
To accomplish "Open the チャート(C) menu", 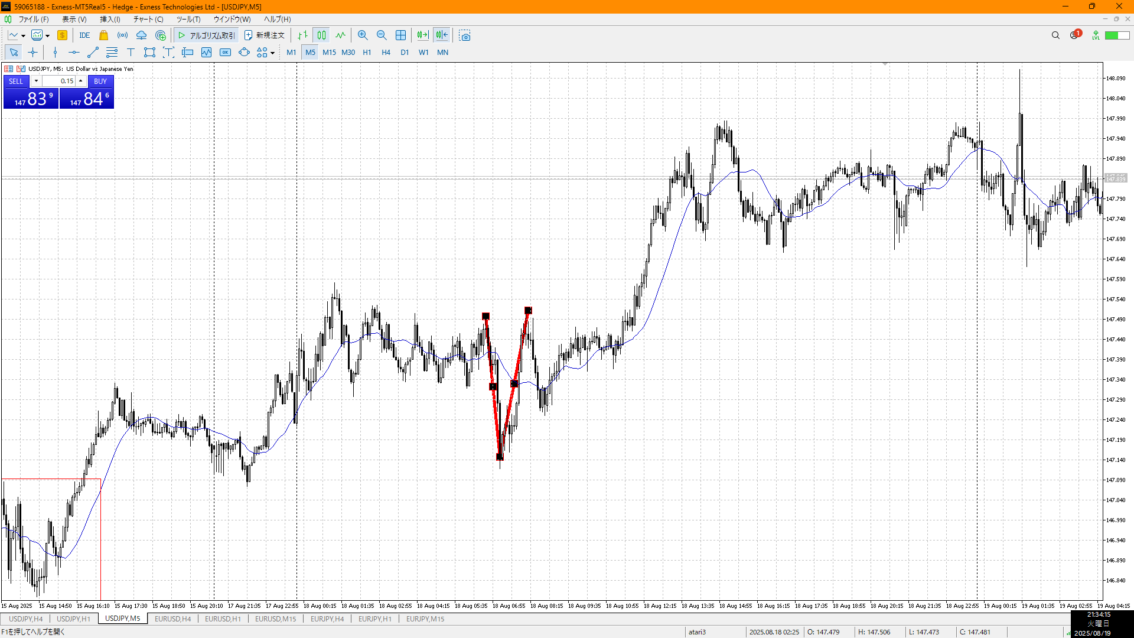I will (148, 19).
